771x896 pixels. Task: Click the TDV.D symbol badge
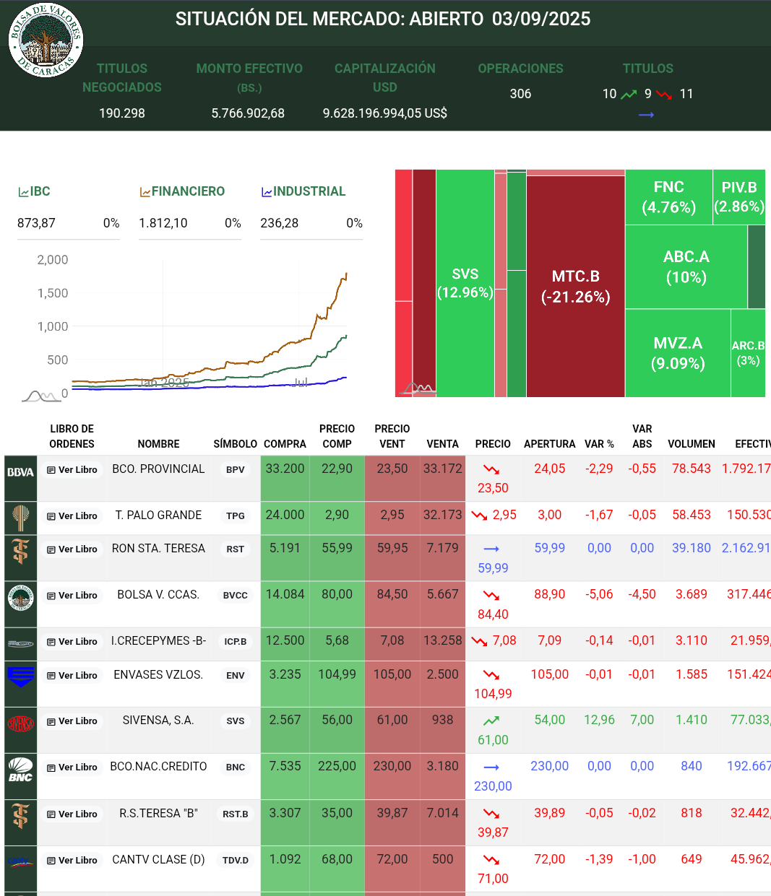click(236, 861)
